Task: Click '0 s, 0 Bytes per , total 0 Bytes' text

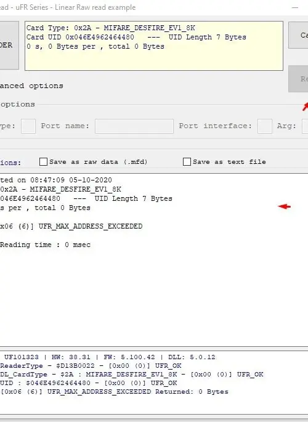Action: [x=95, y=46]
